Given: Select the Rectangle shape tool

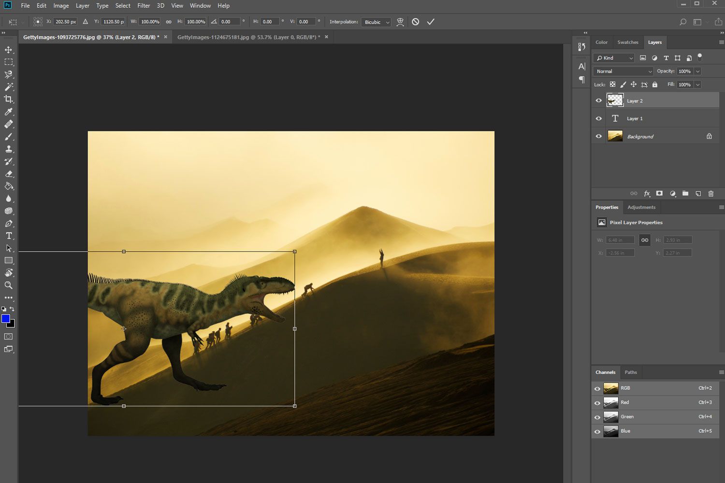Looking at the screenshot, I should tap(9, 260).
